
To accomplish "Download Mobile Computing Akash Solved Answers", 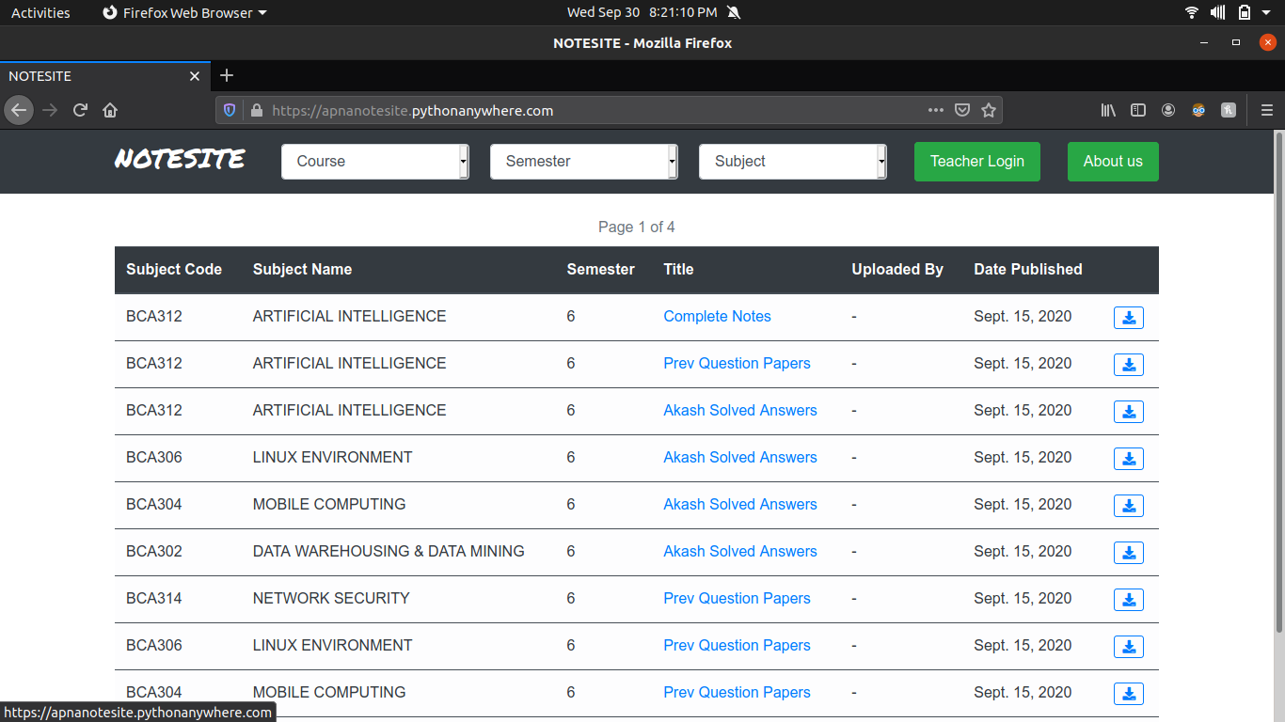I will coord(1129,506).
